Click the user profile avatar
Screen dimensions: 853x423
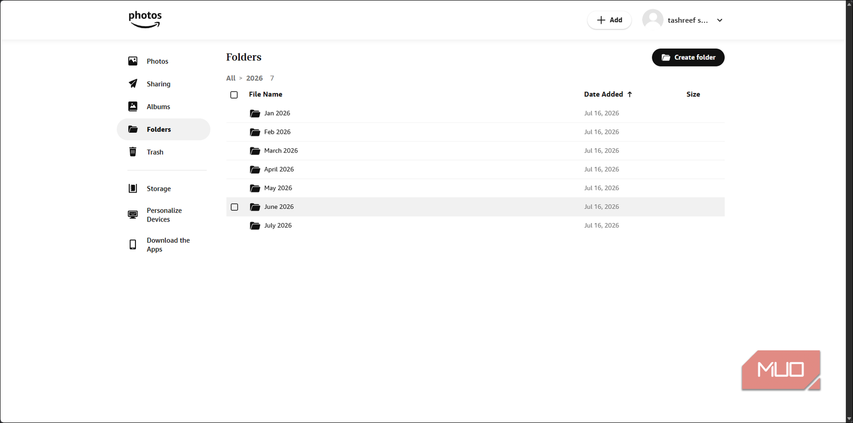pos(652,20)
